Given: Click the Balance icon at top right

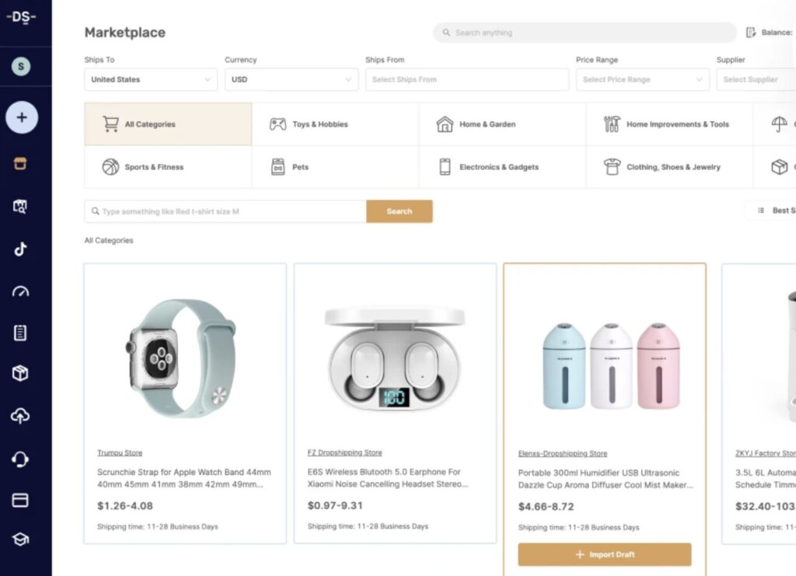Looking at the screenshot, I should tap(750, 33).
